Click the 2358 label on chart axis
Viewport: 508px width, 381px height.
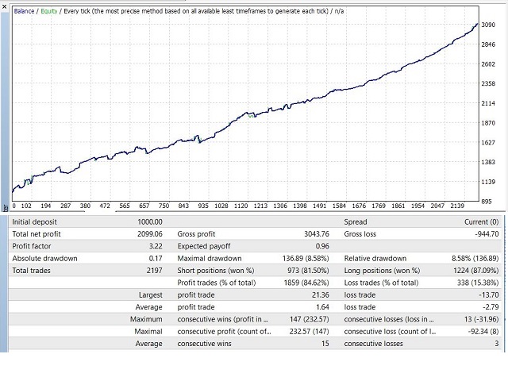point(488,83)
